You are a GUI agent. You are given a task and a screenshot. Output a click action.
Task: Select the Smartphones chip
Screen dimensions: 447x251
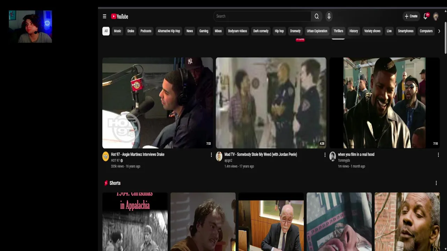(x=405, y=31)
